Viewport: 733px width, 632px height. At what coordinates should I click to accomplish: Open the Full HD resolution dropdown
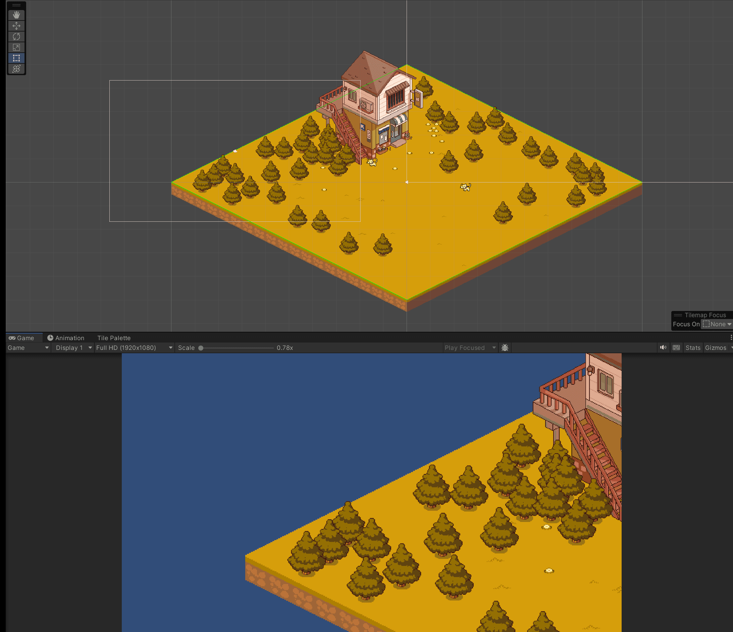(134, 348)
